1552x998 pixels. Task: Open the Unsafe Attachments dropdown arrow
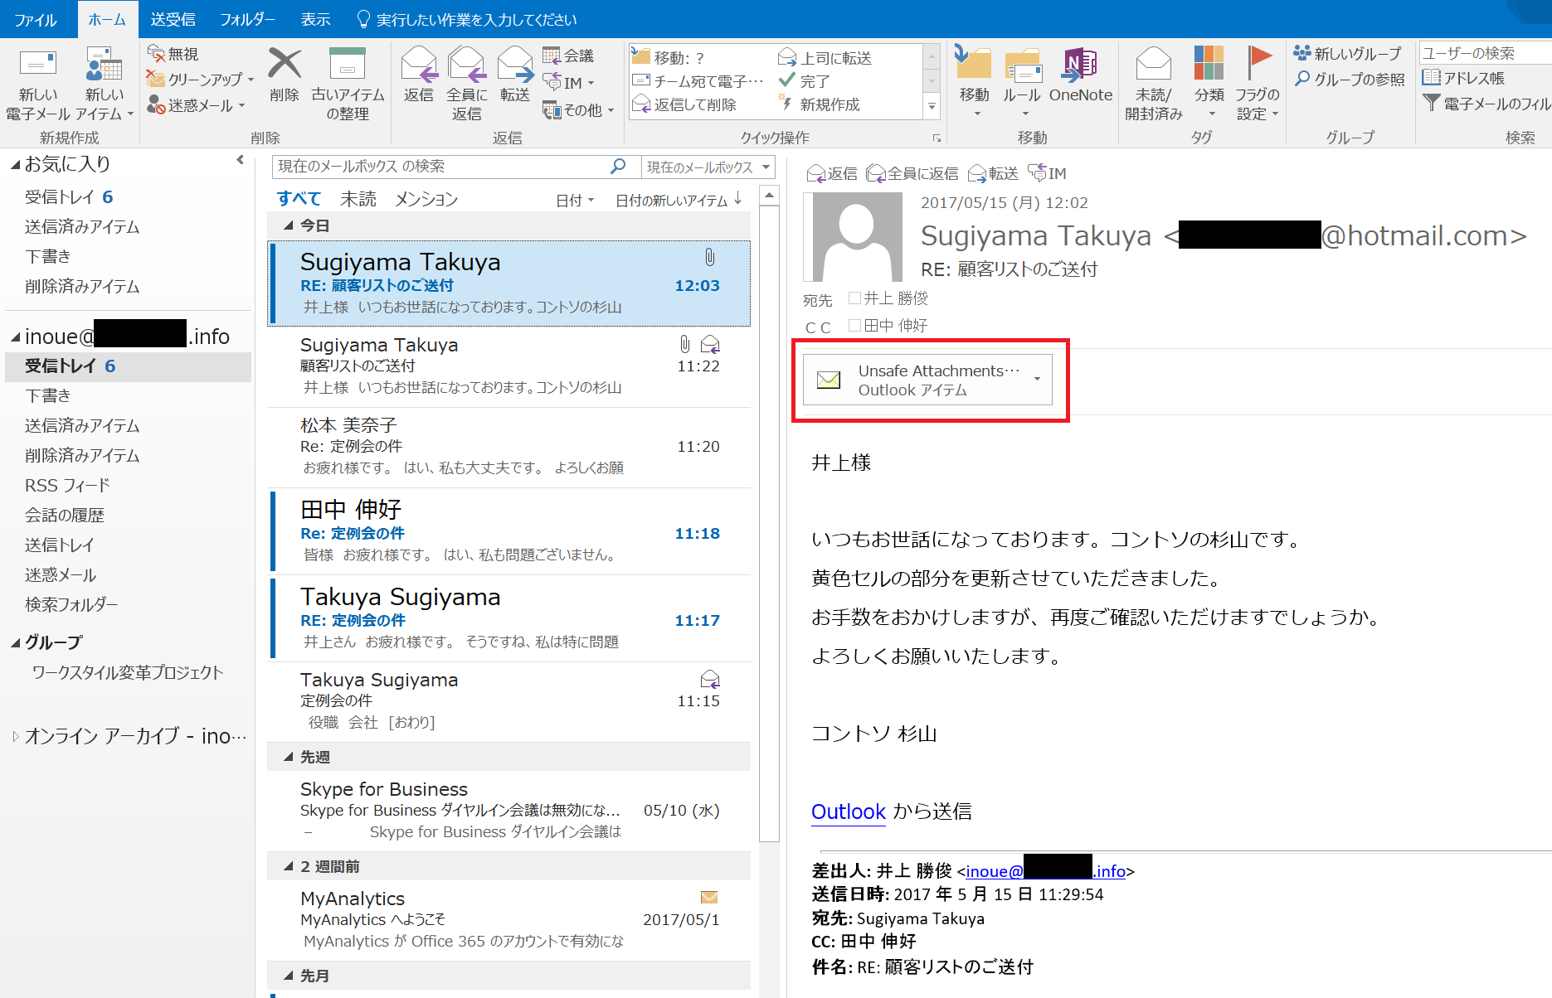click(1037, 380)
